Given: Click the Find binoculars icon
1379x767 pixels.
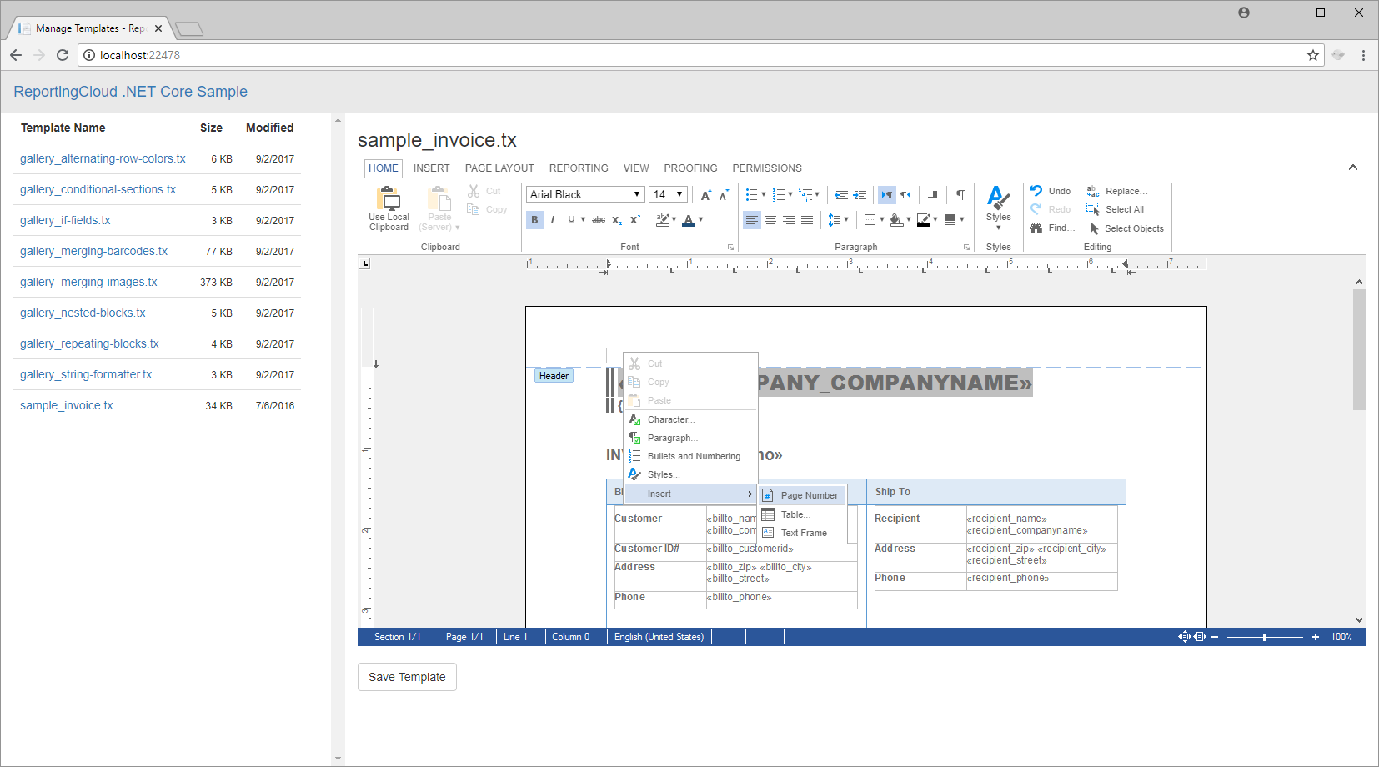Looking at the screenshot, I should (x=1036, y=228).
